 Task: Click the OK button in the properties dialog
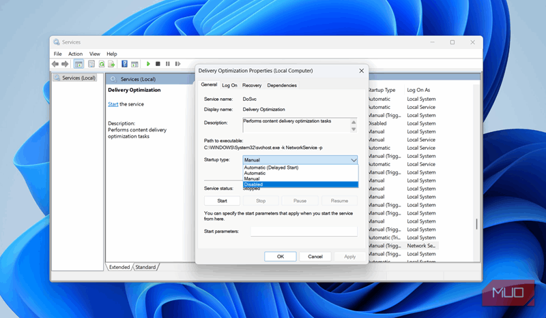(x=281, y=257)
